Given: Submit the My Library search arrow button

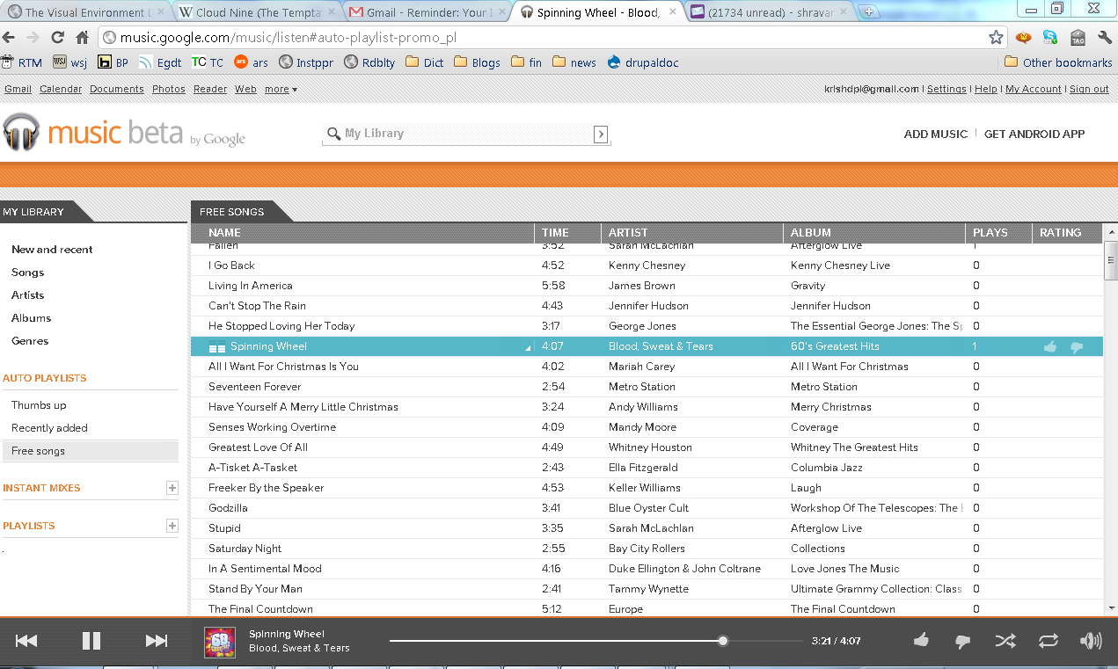Looking at the screenshot, I should tap(601, 134).
